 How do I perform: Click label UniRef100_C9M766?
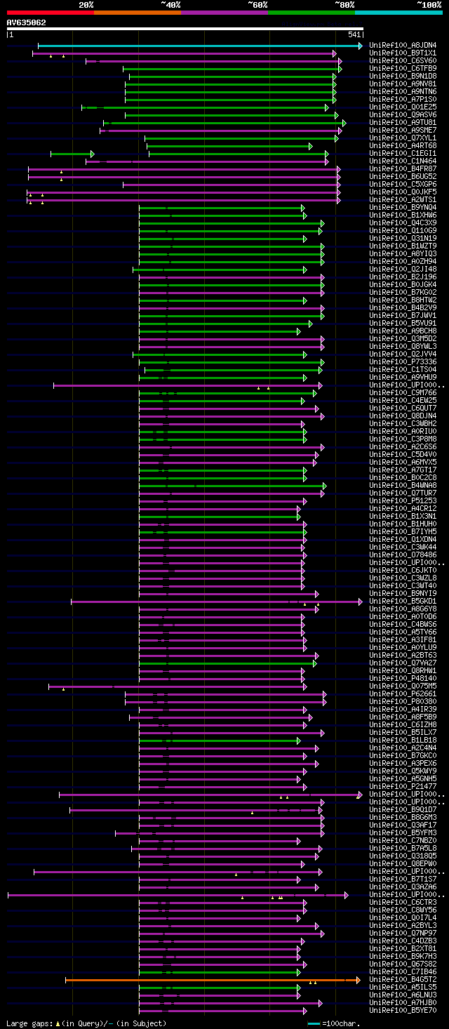[x=403, y=393]
